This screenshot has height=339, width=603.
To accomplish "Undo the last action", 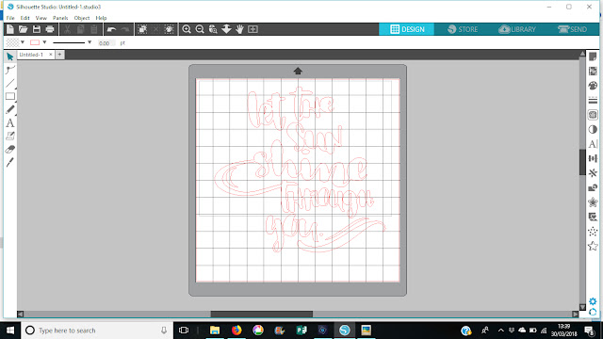I will coord(111,29).
